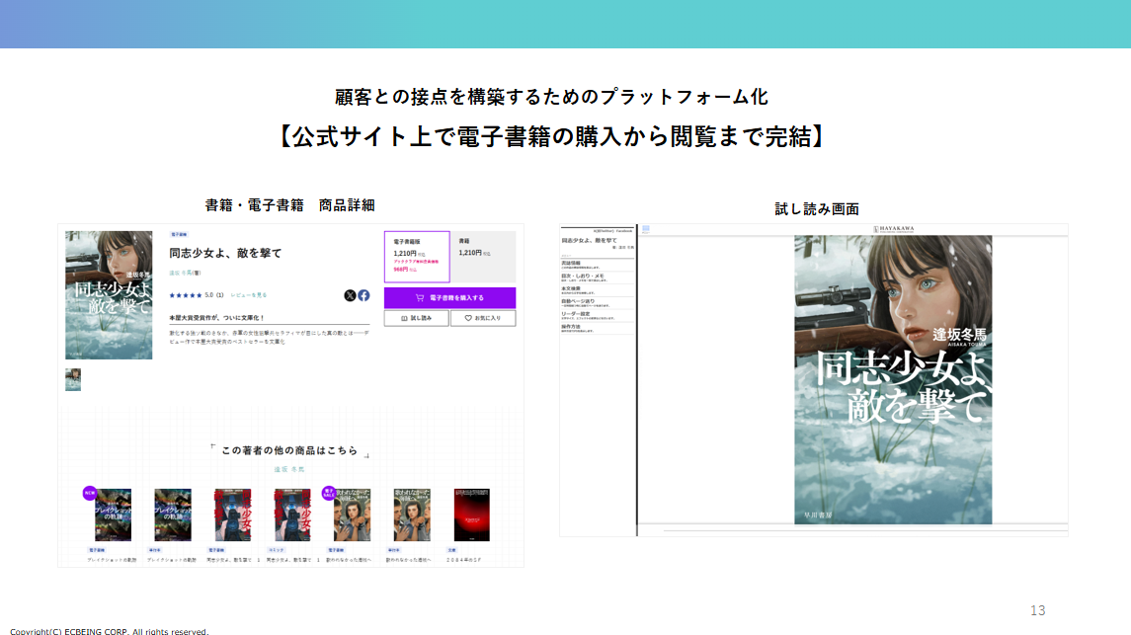Click the purple NEW badge
This screenshot has width=1131, height=635.
point(90,493)
